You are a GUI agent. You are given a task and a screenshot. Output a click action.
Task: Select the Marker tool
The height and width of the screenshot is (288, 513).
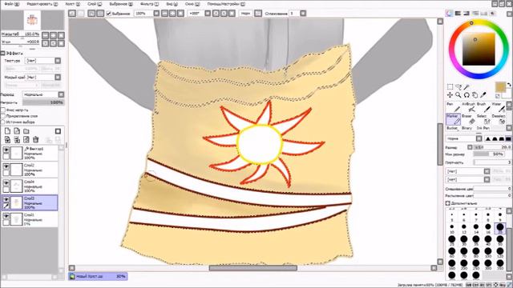pyautogui.click(x=453, y=119)
